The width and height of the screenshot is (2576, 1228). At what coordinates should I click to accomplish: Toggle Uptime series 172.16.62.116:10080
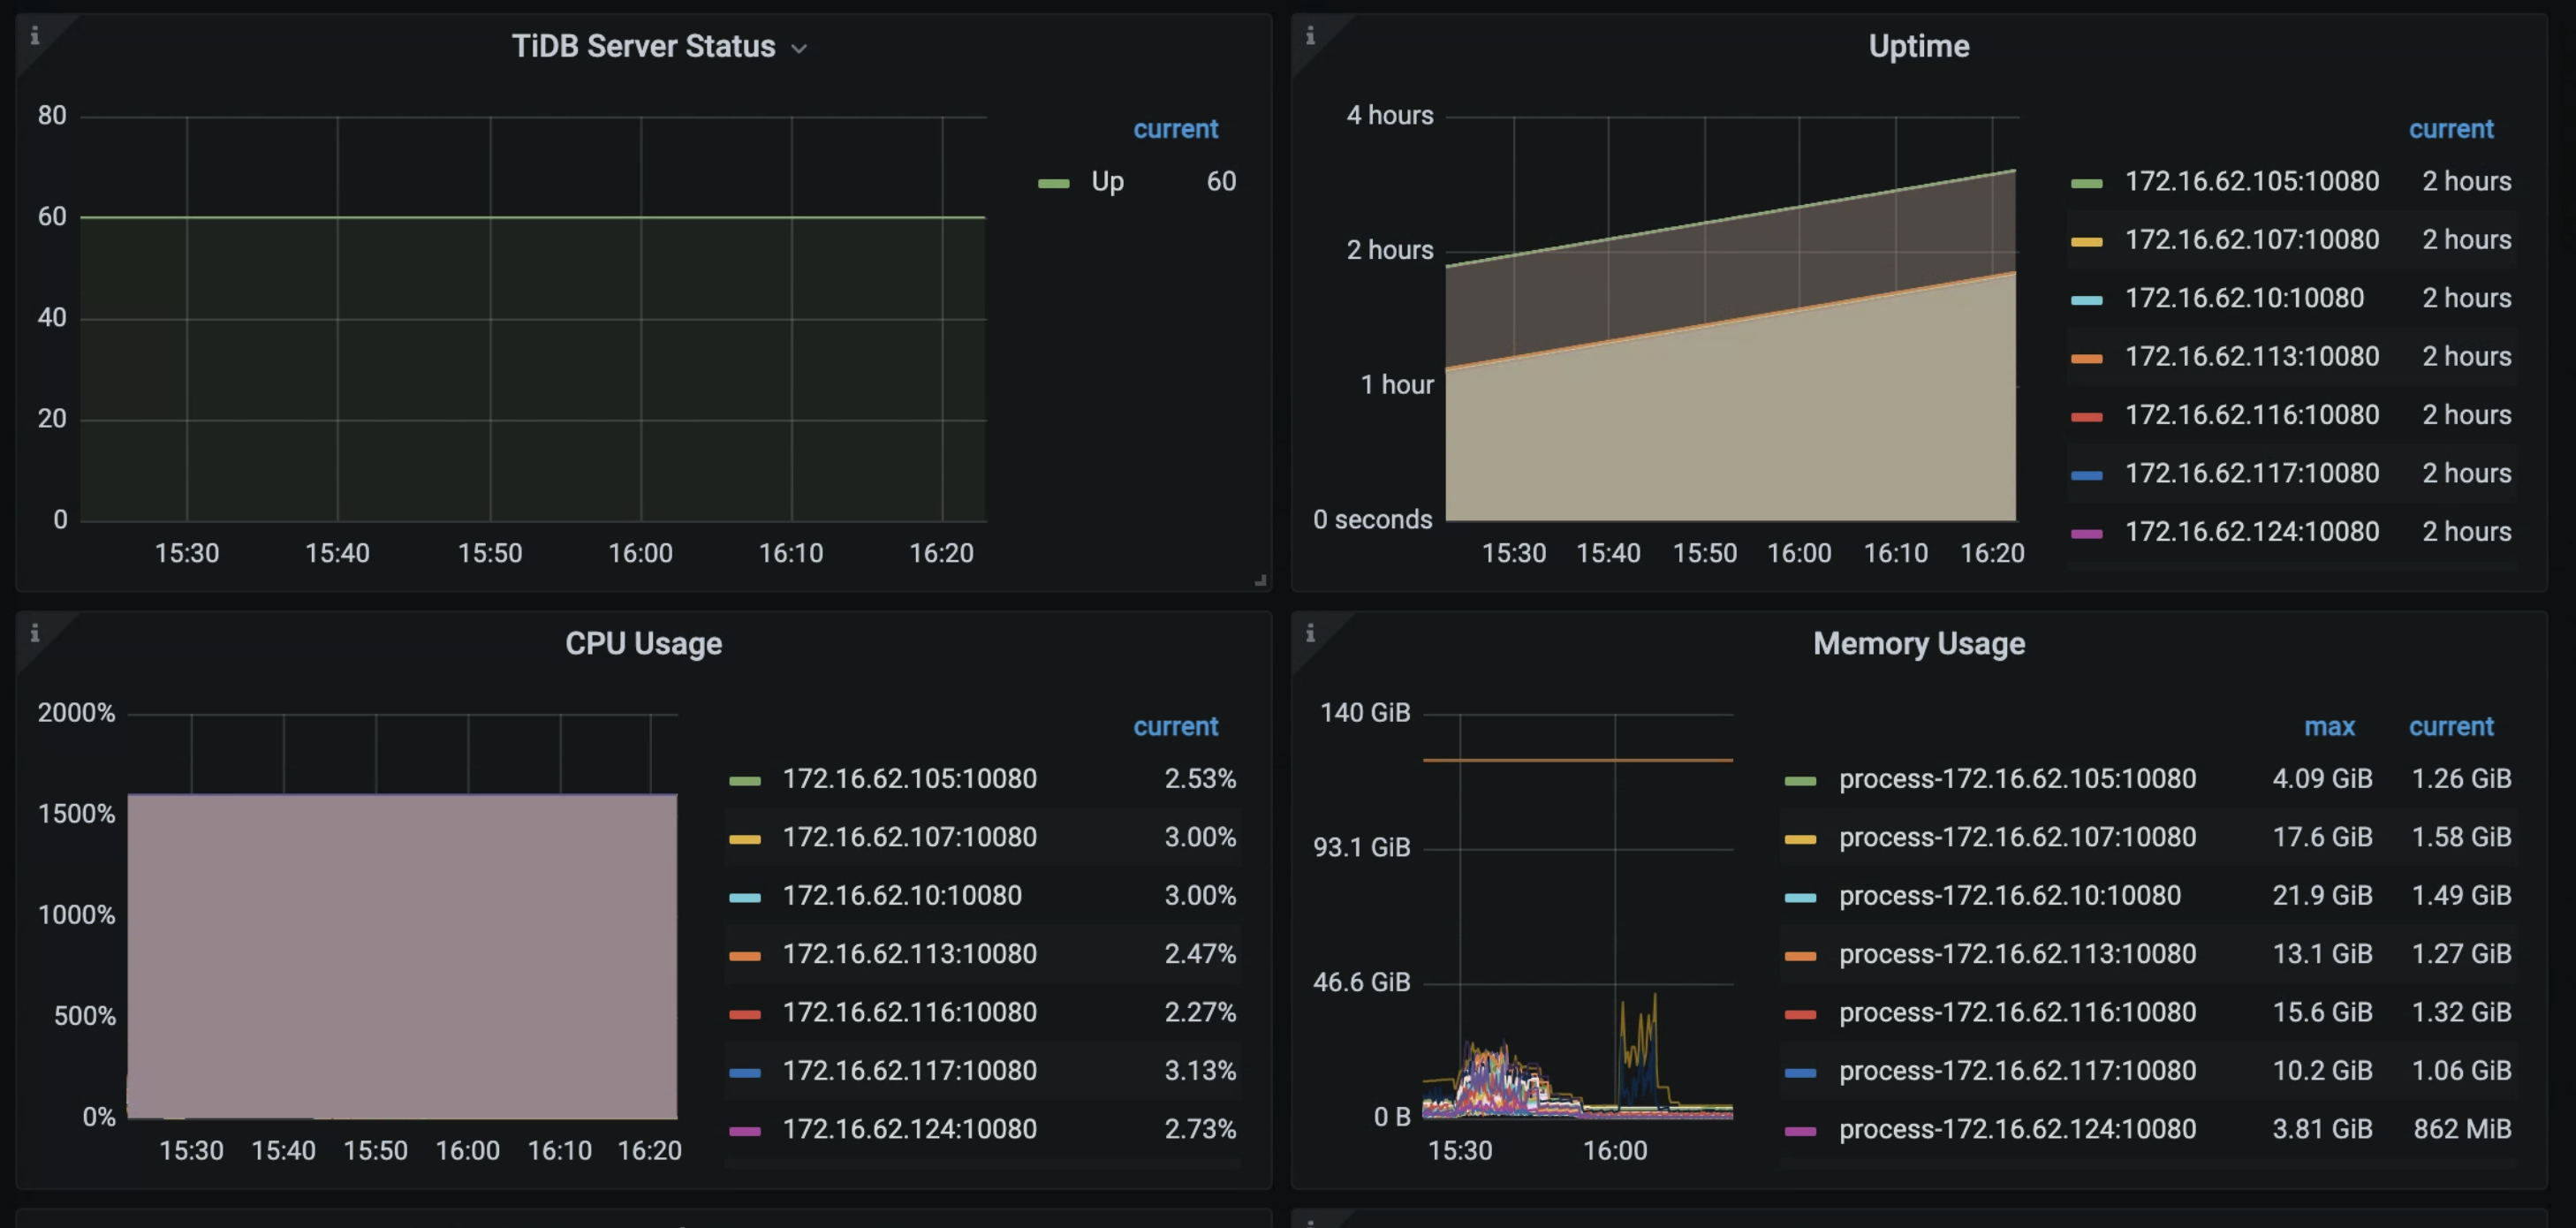point(2251,414)
